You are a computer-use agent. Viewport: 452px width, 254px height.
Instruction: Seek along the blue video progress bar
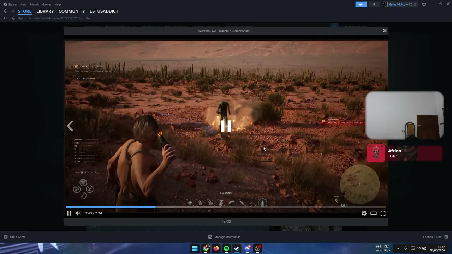coord(226,207)
